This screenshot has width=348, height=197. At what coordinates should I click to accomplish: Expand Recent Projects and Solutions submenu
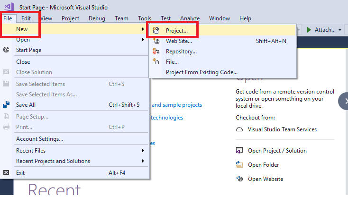pyautogui.click(x=143, y=161)
